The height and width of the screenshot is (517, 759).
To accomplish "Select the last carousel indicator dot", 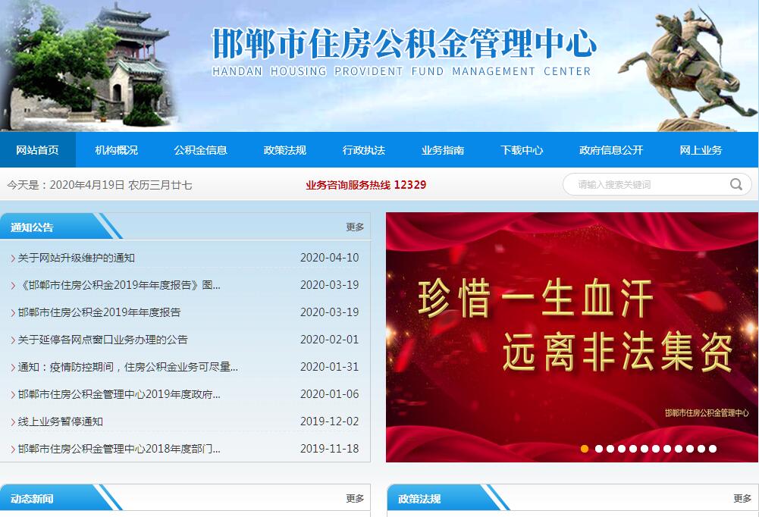I will [x=713, y=449].
